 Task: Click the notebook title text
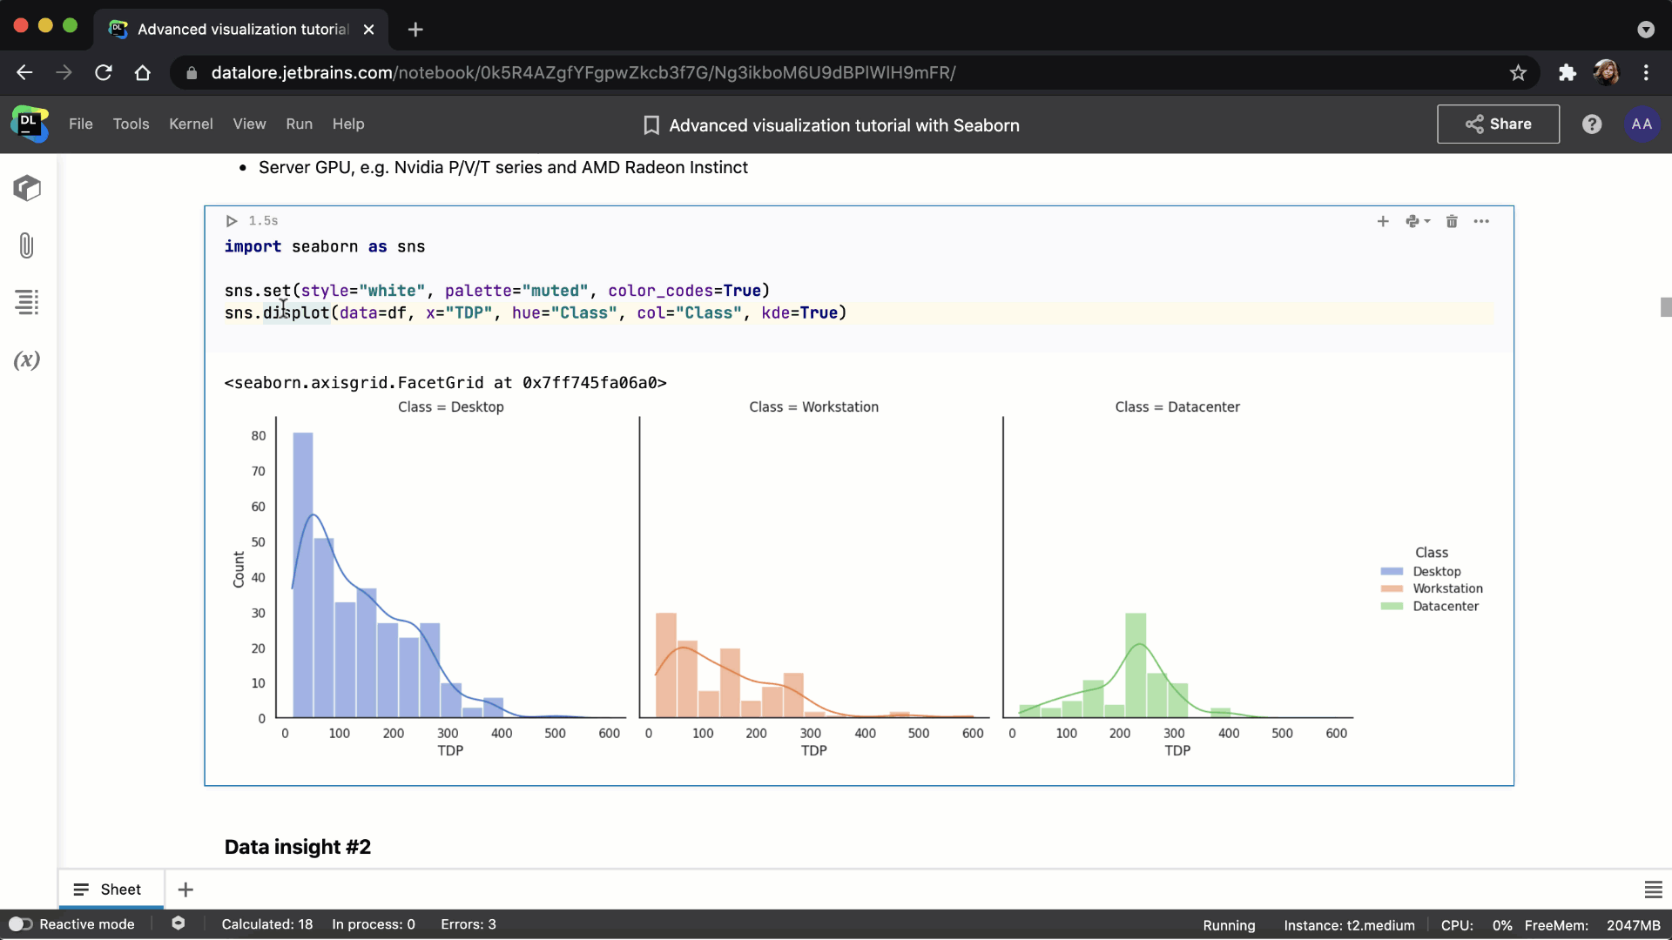pos(844,125)
